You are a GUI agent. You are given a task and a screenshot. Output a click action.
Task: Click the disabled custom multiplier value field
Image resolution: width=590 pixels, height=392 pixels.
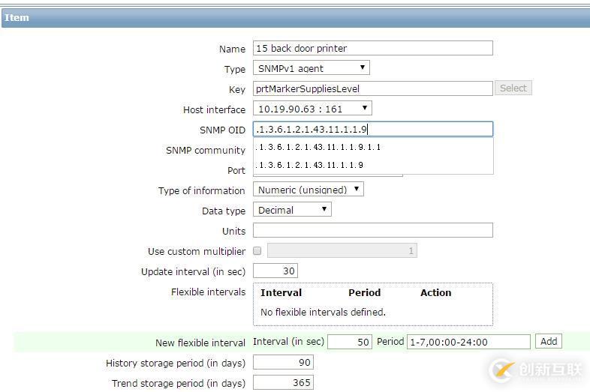(x=342, y=250)
